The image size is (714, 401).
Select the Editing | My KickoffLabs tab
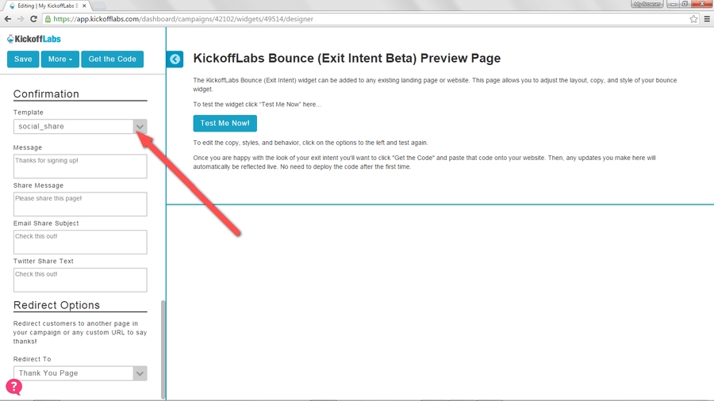click(48, 6)
